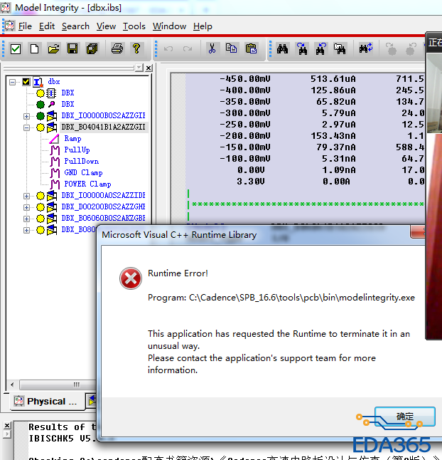Viewport: 442px width, 460px height.
Task: Select the PullUp curve item
Action: point(77,150)
